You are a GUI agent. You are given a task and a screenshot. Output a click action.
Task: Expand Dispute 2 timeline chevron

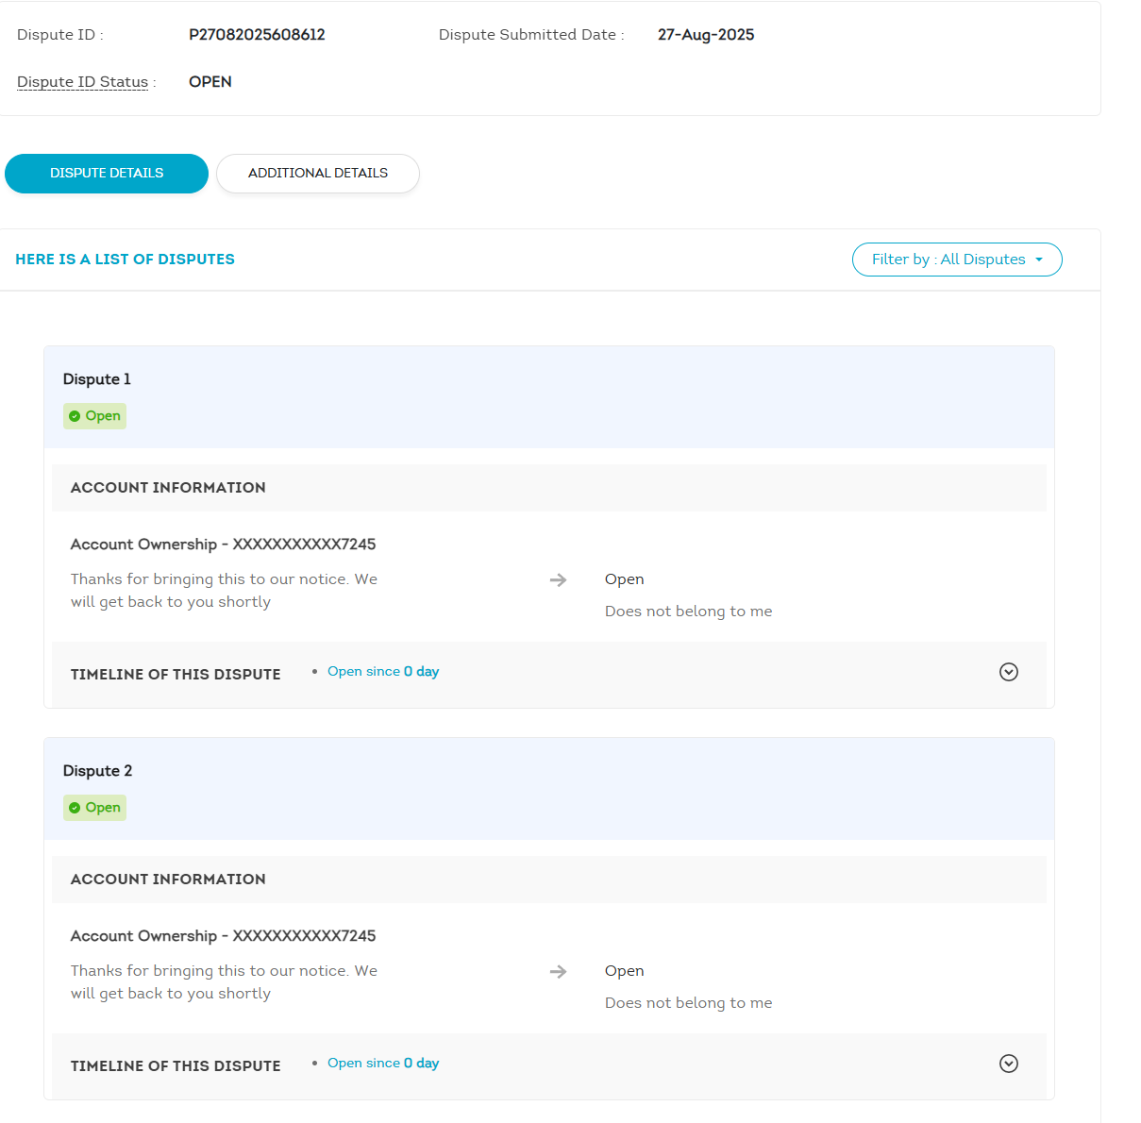tap(1008, 1064)
